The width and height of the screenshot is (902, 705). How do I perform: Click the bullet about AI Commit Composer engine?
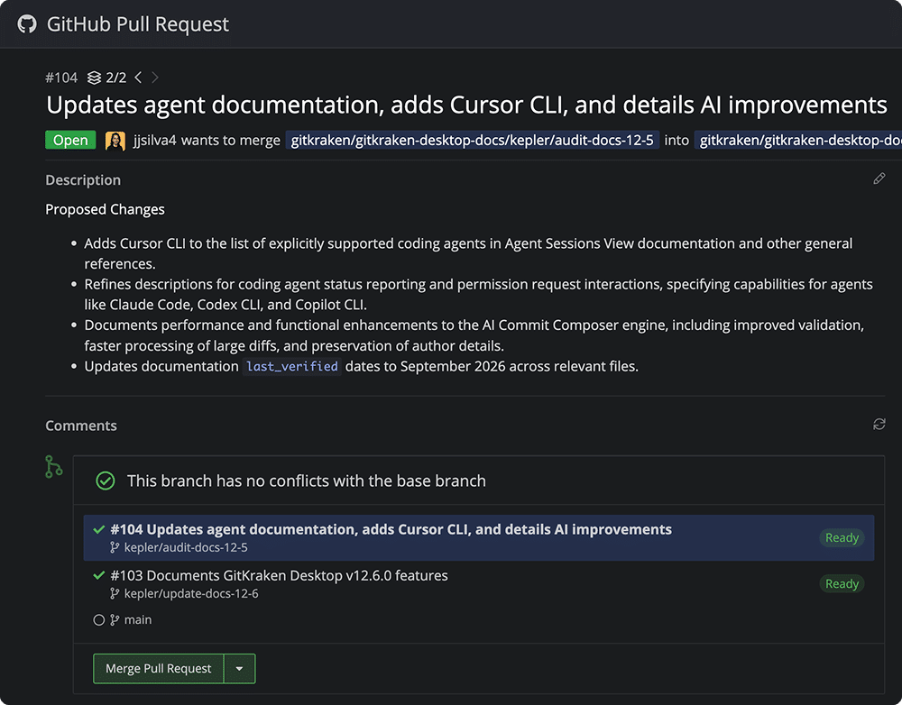tap(474, 335)
